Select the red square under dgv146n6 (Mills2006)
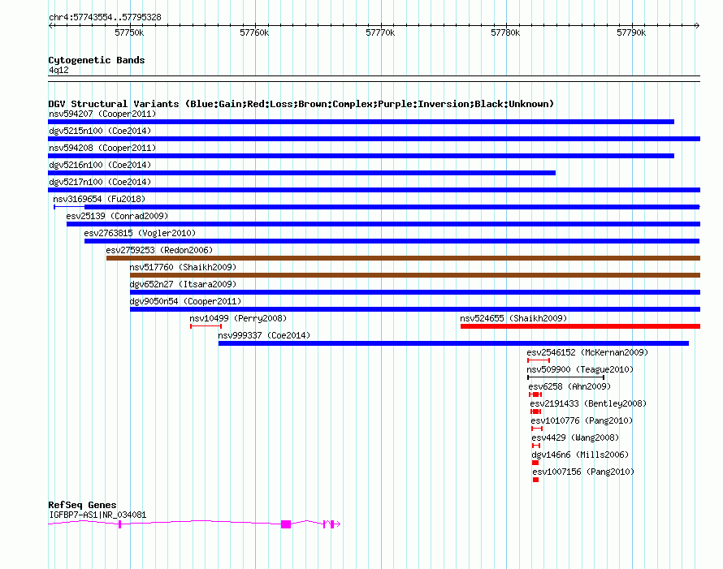This screenshot has width=723, height=569. [535, 463]
